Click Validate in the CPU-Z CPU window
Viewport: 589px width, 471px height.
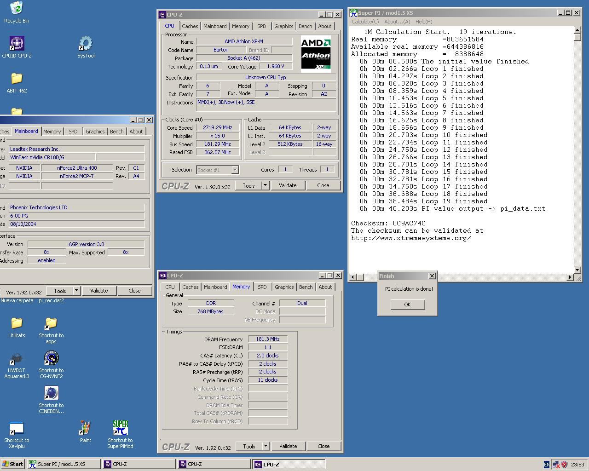click(x=288, y=185)
